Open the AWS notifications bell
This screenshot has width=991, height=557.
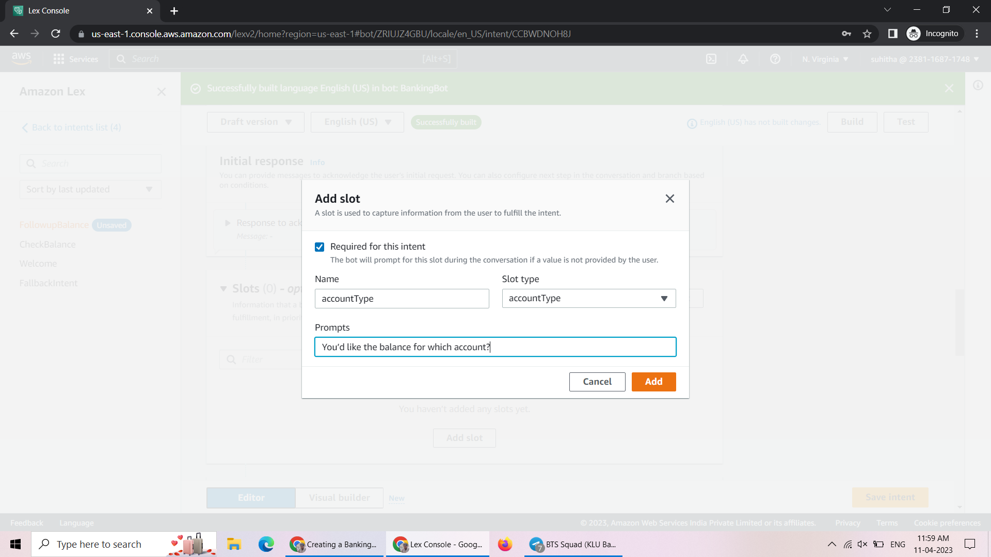click(x=743, y=59)
